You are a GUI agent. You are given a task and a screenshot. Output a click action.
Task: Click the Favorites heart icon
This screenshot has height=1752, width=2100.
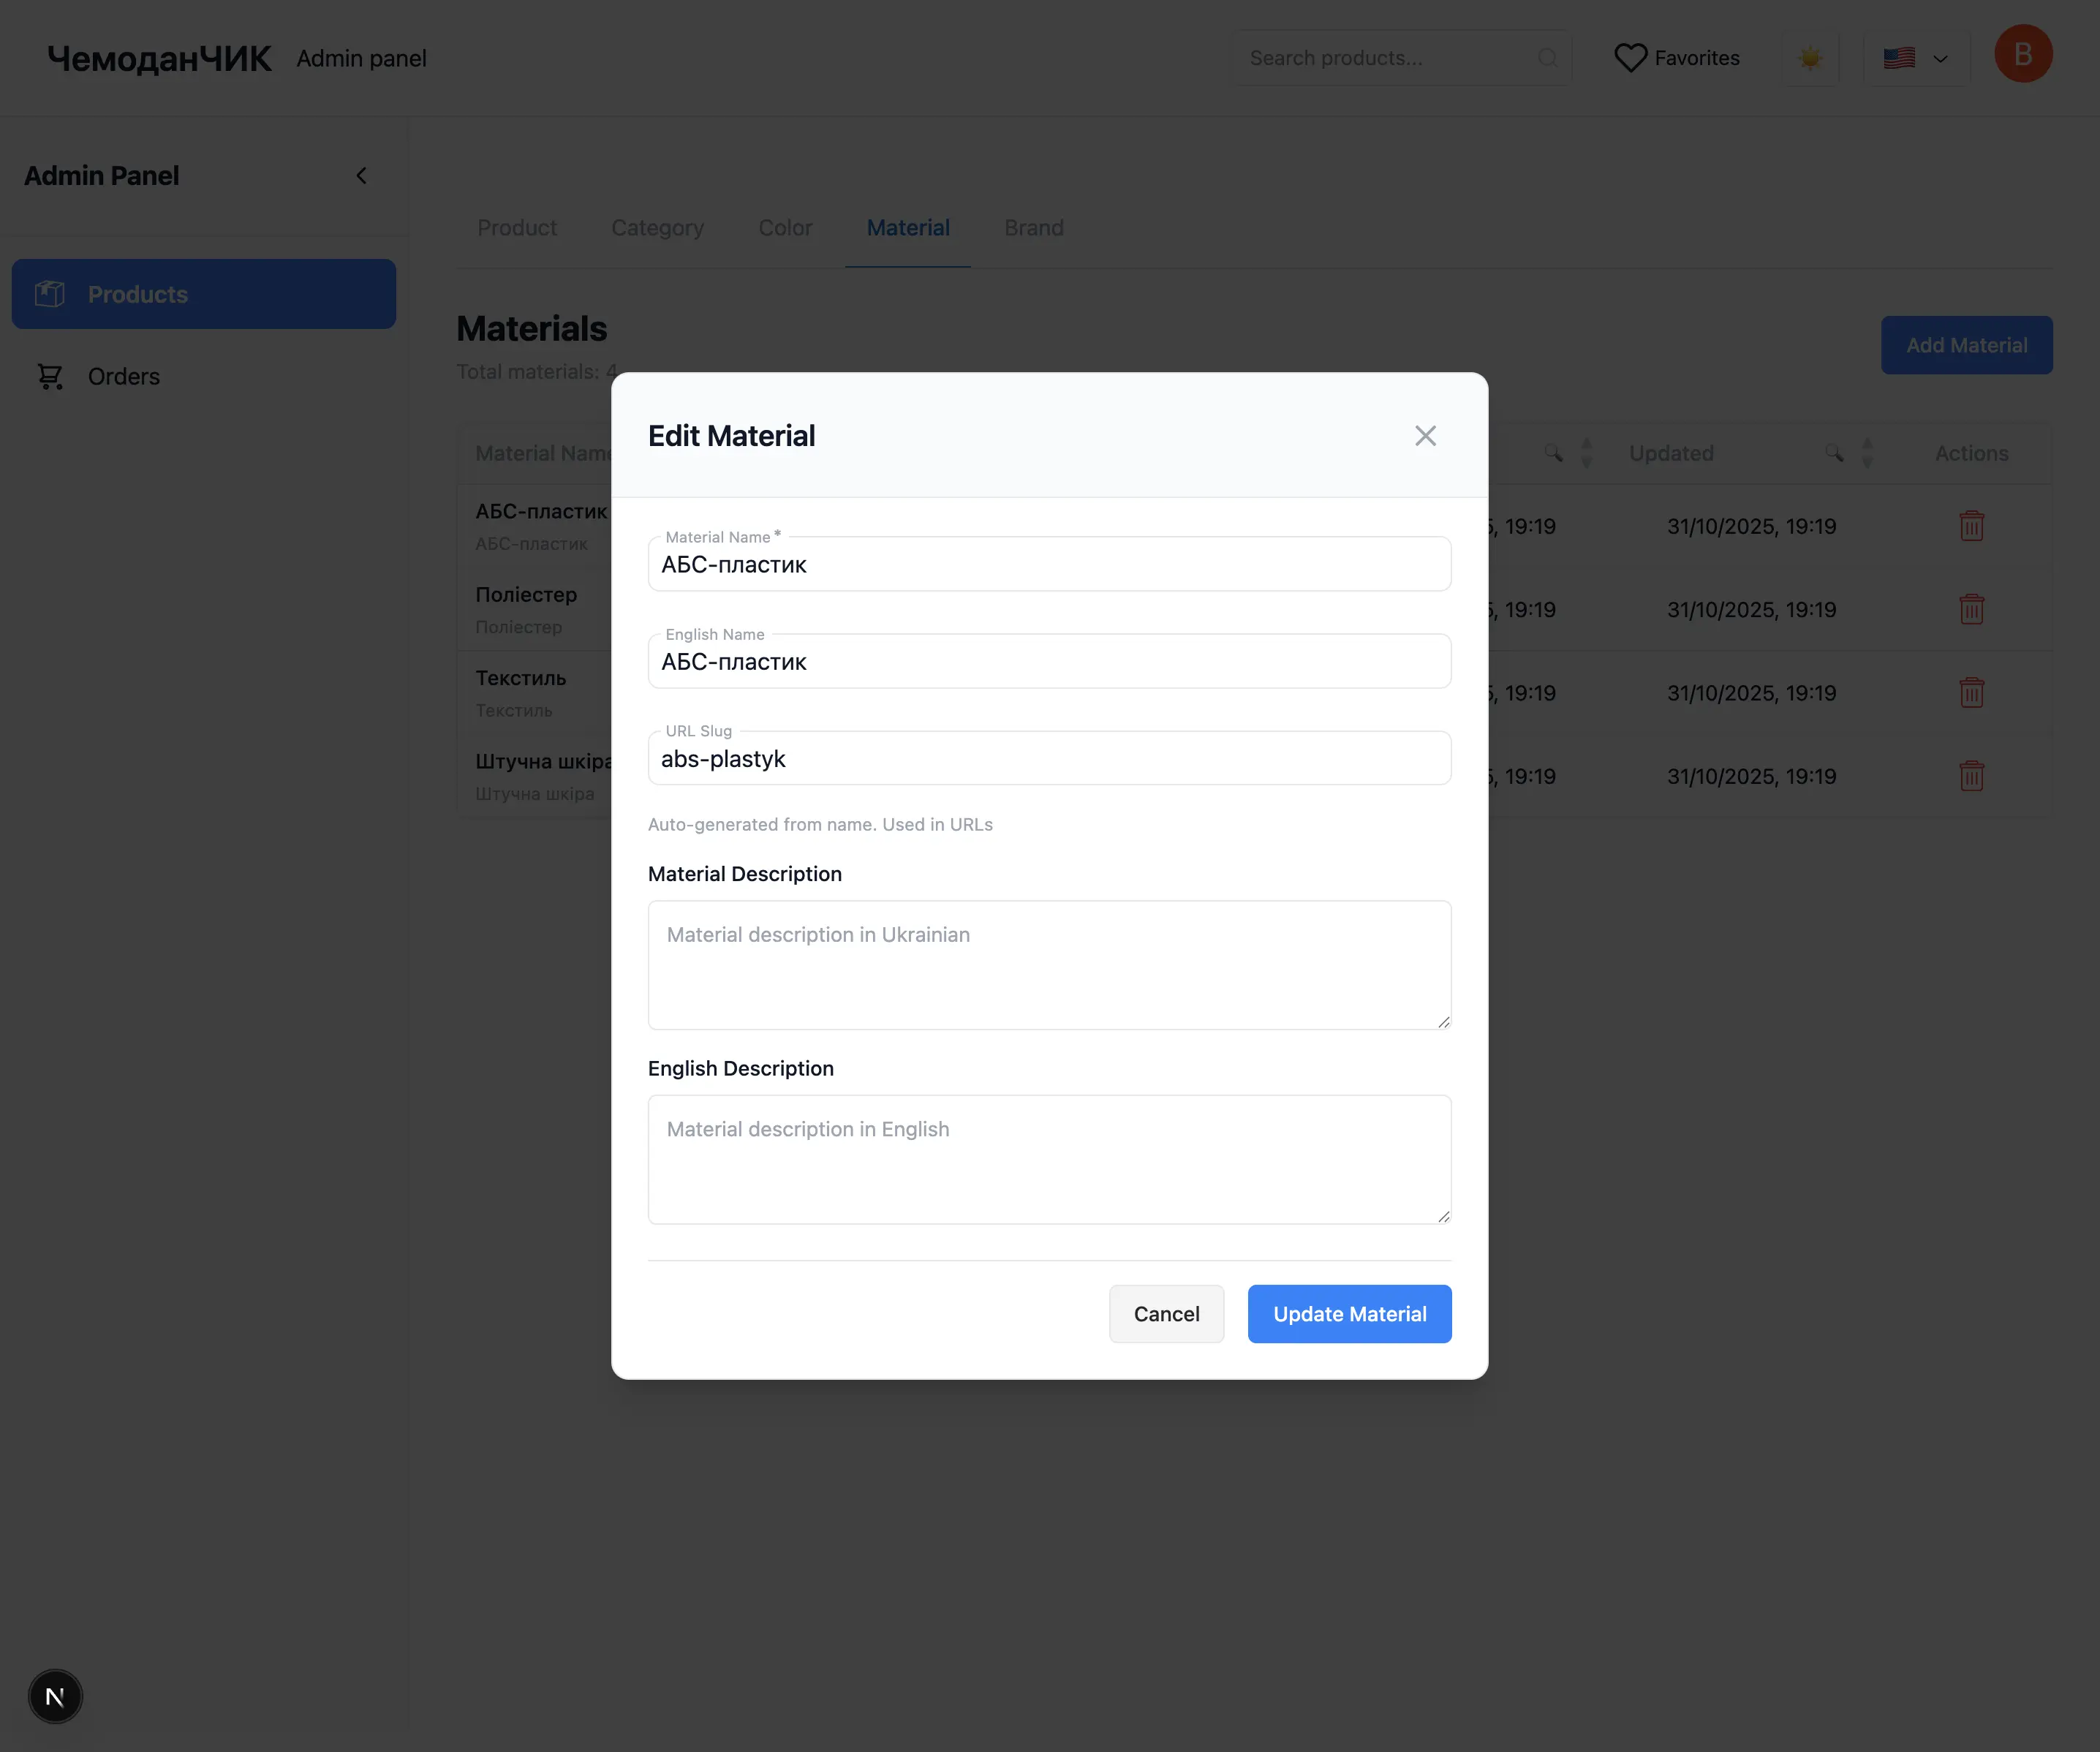click(1630, 58)
